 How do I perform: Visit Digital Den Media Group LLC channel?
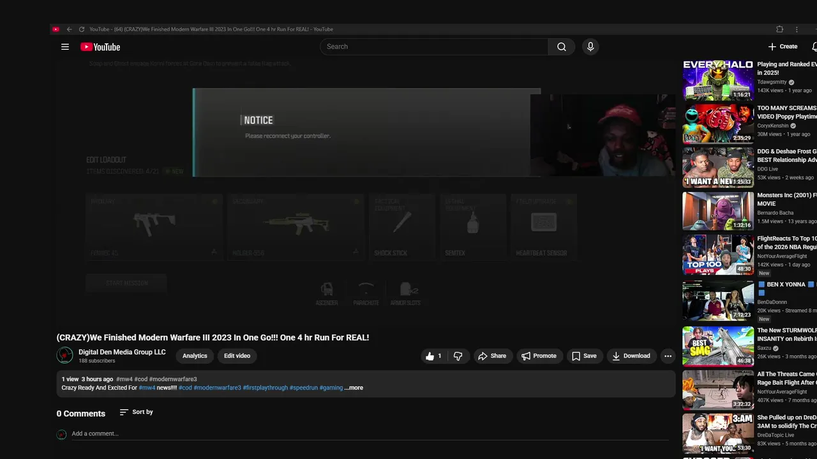coord(122,352)
